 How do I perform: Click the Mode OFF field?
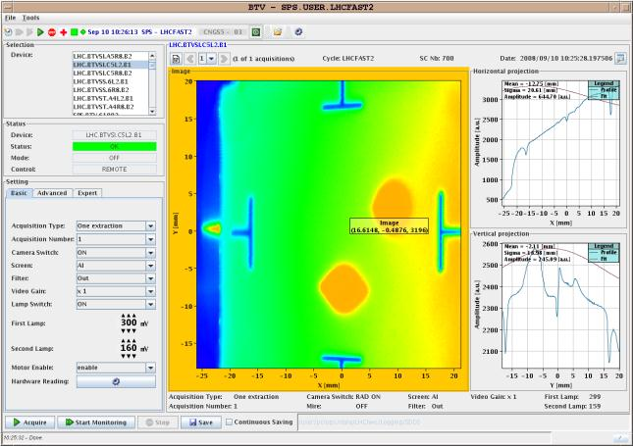114,158
